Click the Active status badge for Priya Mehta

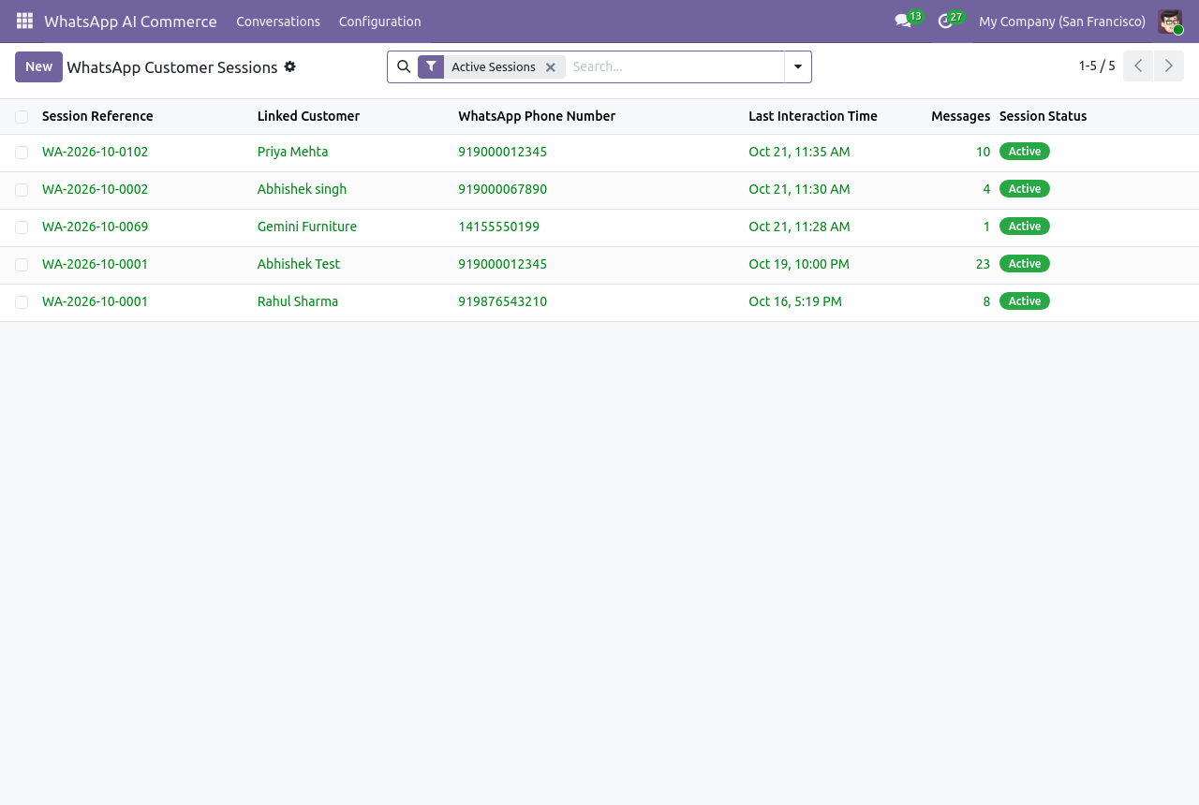[1025, 152]
